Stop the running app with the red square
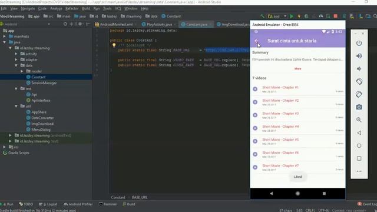377x212 pixels. [x=335, y=16]
